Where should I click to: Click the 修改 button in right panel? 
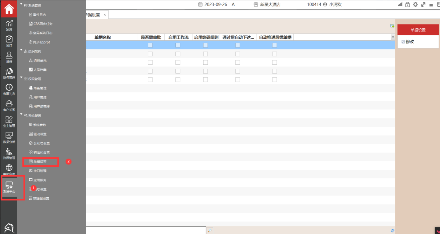pyautogui.click(x=408, y=42)
